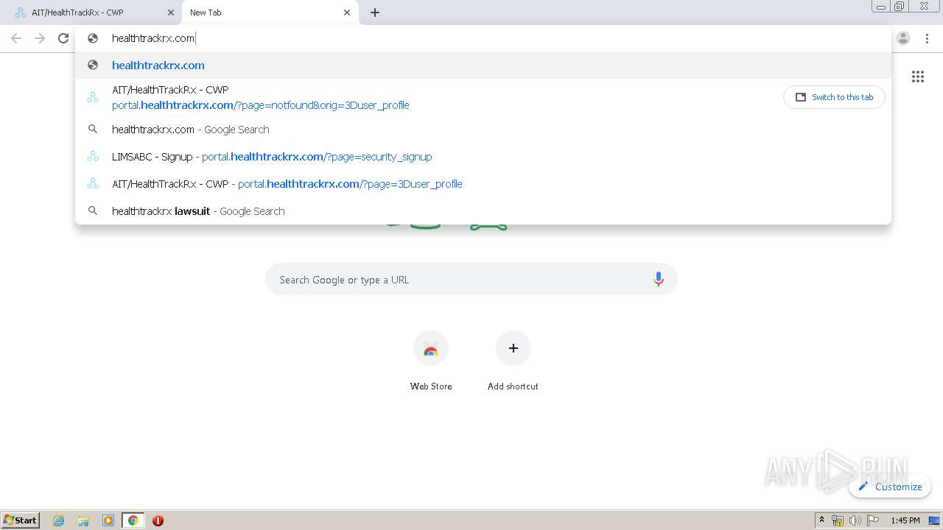943x530 pixels.
Task: Open the Chrome profile avatar
Action: coord(903,38)
